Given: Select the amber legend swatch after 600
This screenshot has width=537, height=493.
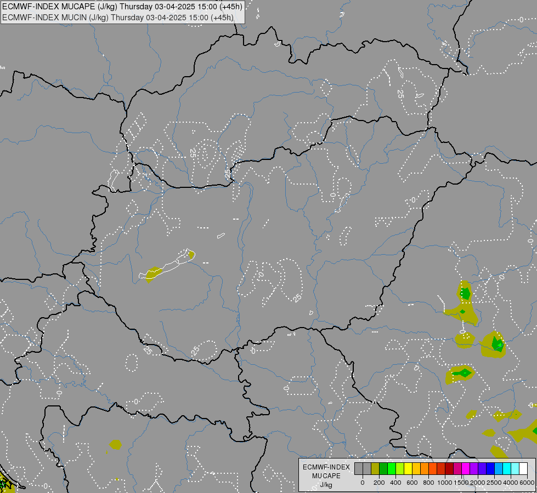Looking at the screenshot, I should (x=416, y=468).
